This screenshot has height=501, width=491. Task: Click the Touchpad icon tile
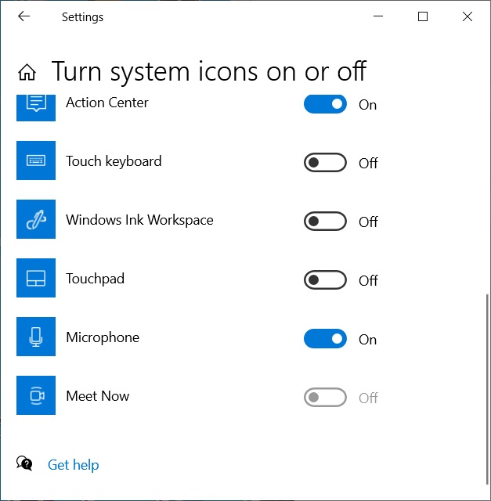(x=36, y=278)
